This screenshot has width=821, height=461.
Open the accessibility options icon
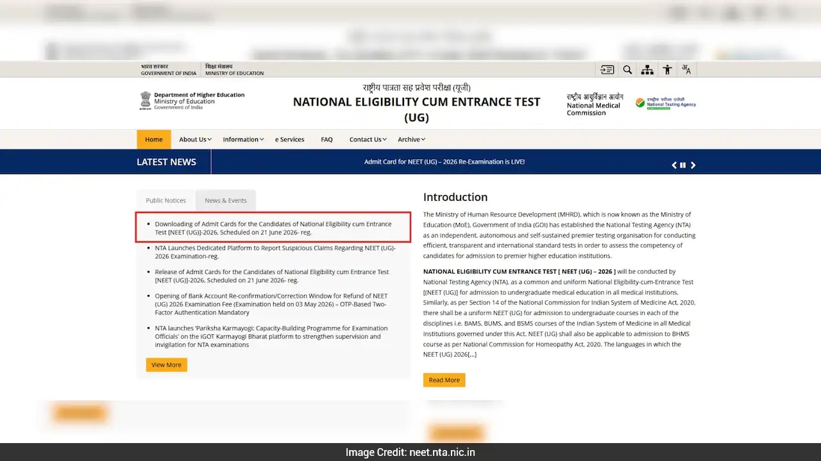(667, 70)
